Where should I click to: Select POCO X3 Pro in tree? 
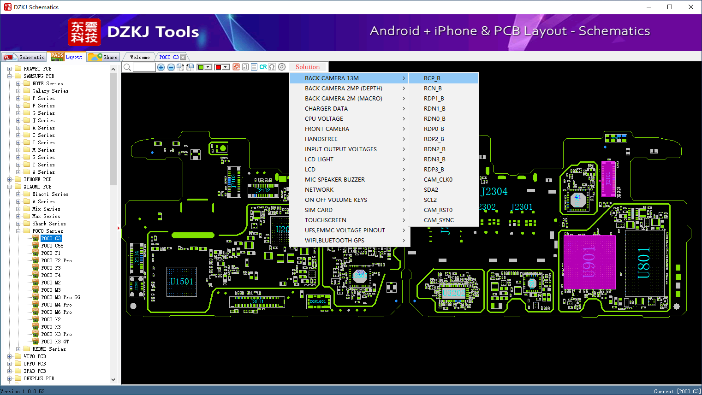56,334
